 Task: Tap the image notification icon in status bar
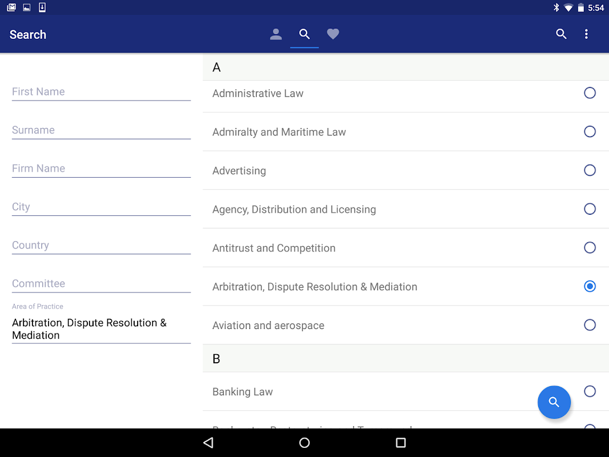tap(27, 7)
